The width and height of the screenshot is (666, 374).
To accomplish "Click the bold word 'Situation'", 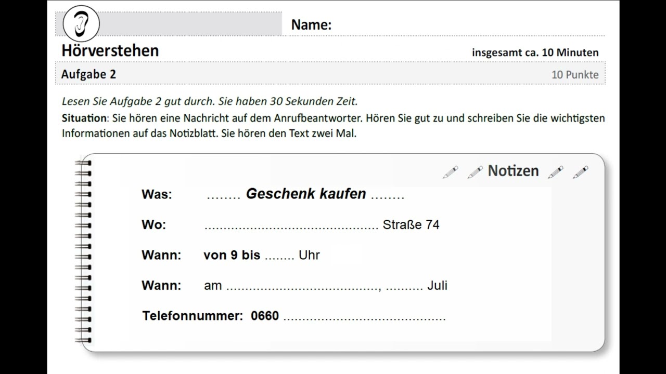I will click(84, 118).
